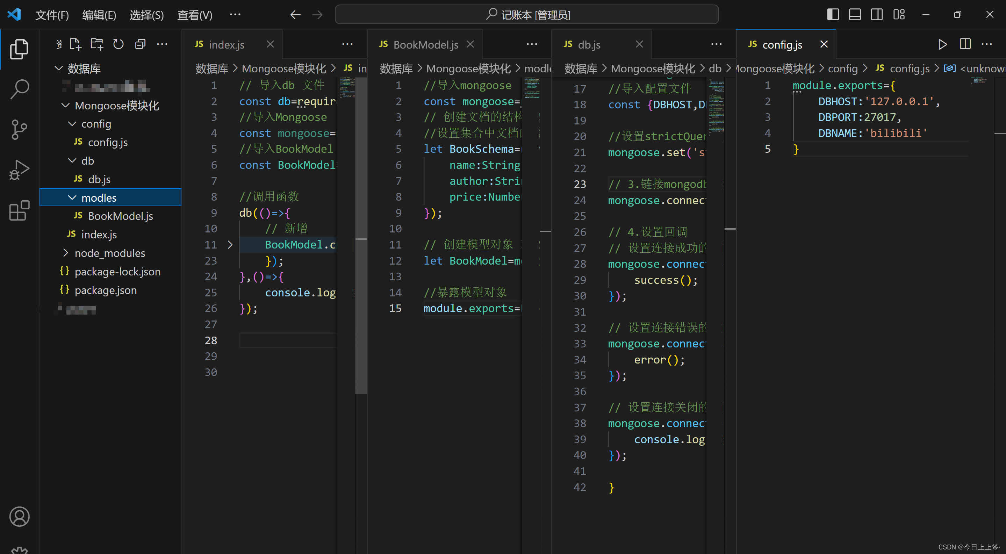Screen dimensions: 1006x554
Task: Click the Run Code play button
Action: coord(942,44)
